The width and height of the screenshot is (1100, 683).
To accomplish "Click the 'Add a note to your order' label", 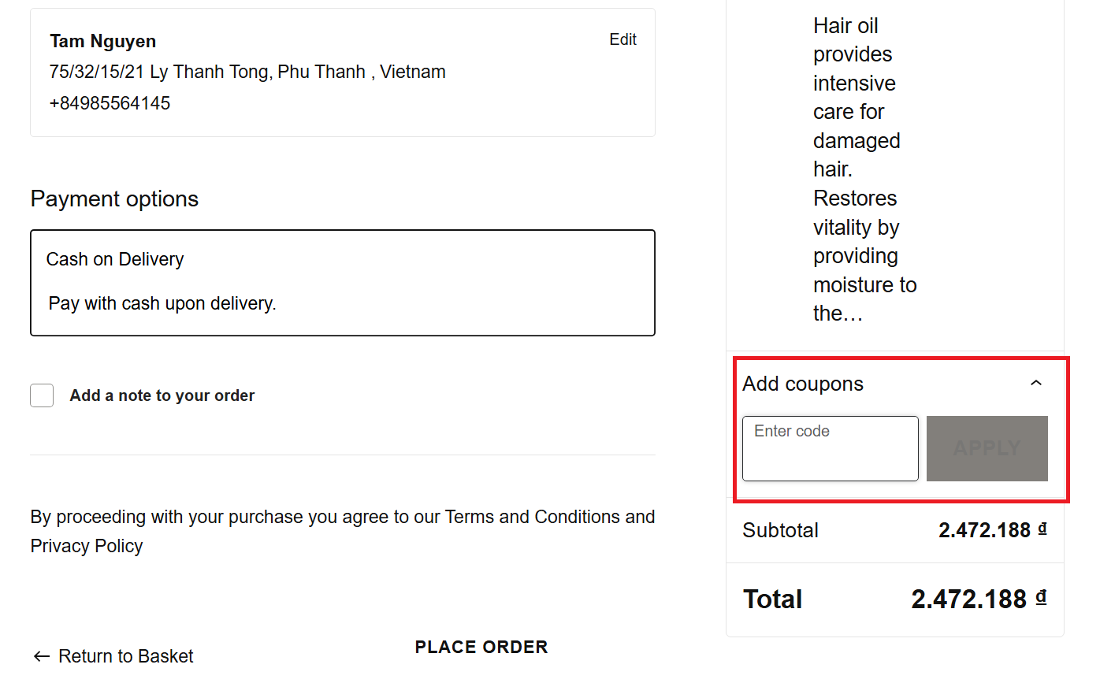I will [x=162, y=395].
